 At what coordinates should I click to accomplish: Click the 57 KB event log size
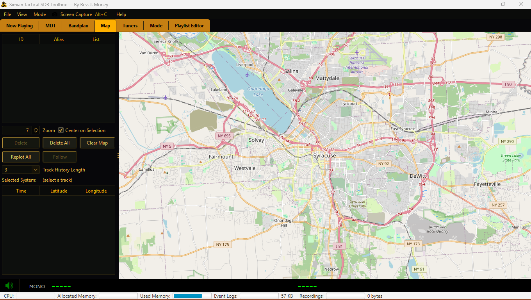pos(287,296)
